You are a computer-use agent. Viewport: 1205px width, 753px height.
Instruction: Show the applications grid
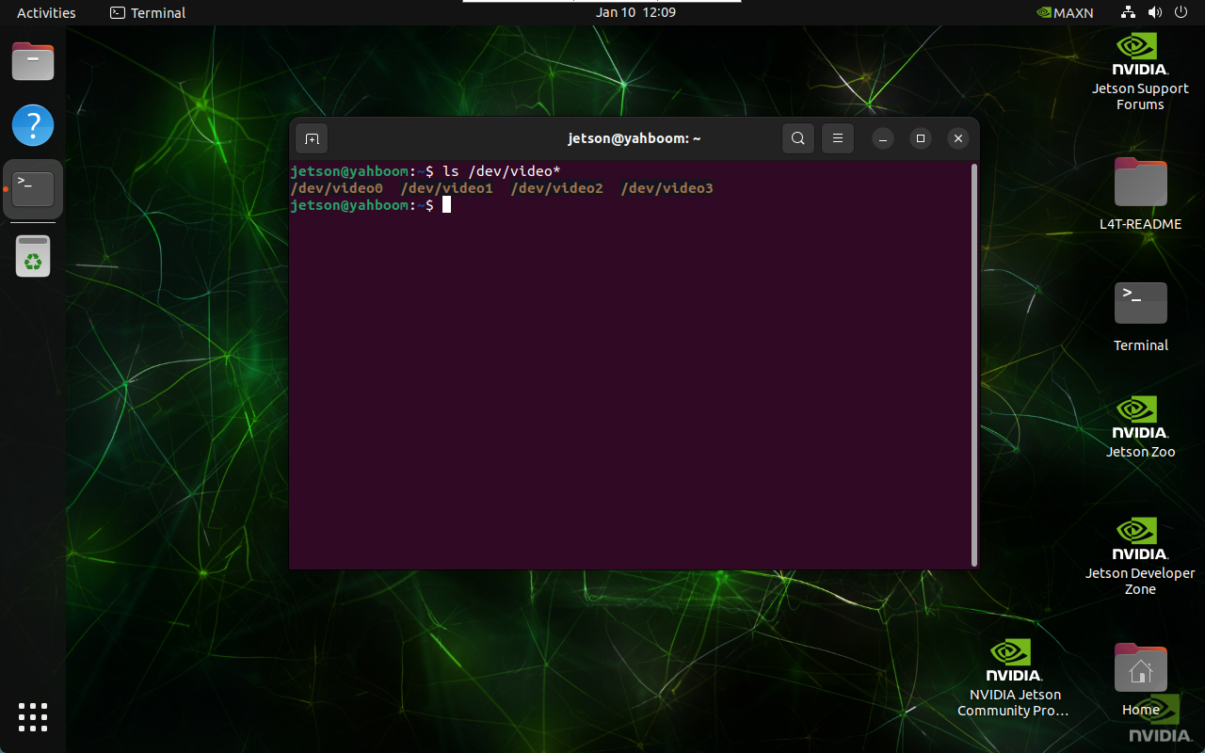click(33, 716)
